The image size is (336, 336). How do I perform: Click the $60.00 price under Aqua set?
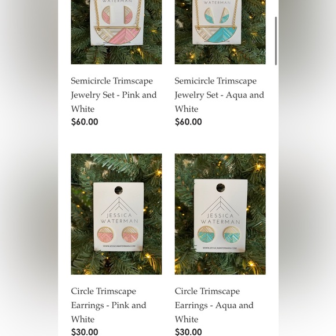(x=188, y=122)
